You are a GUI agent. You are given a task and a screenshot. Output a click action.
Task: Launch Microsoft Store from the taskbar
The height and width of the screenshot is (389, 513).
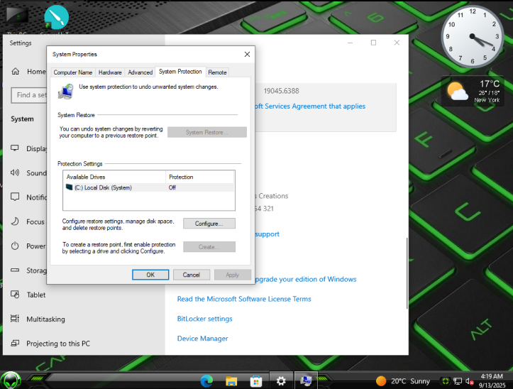coord(256,381)
